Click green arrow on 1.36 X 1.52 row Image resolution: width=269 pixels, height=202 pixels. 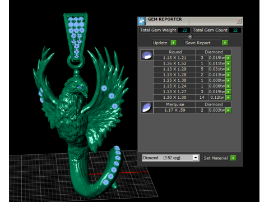tap(228, 63)
